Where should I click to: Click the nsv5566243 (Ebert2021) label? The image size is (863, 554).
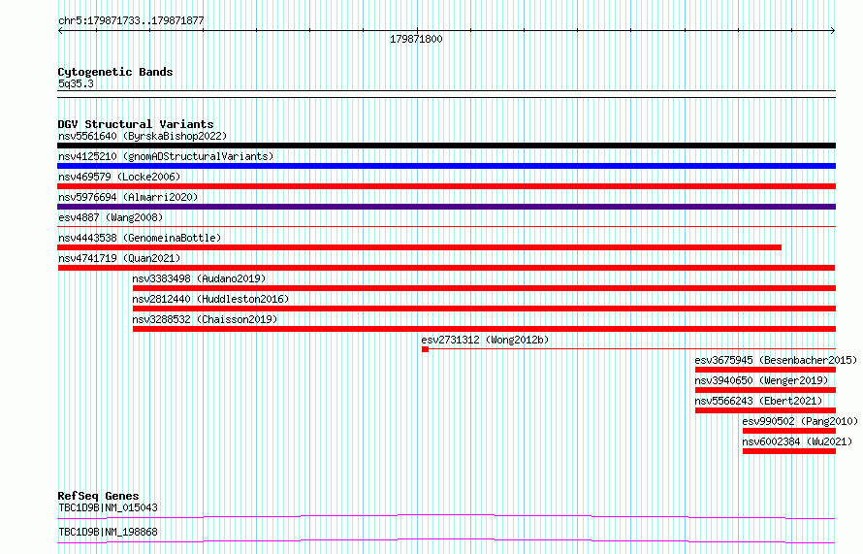pyautogui.click(x=758, y=401)
